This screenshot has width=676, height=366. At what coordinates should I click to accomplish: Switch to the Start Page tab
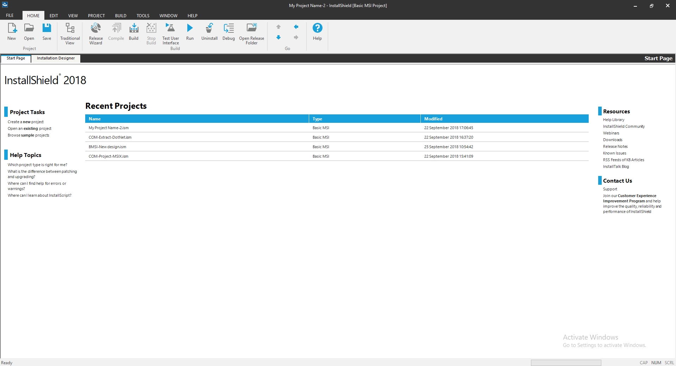coord(16,58)
